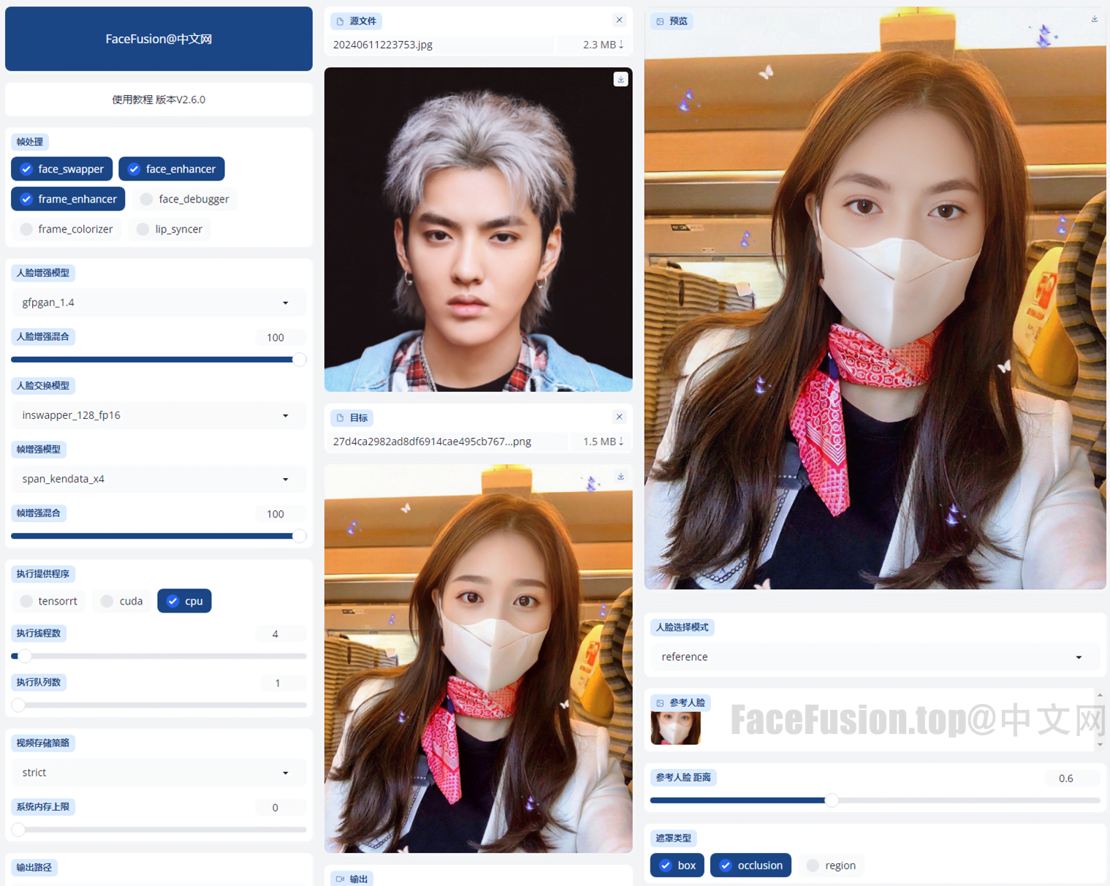The height and width of the screenshot is (886, 1110).
Task: Open the reference face selection mode dropdown
Action: (874, 656)
